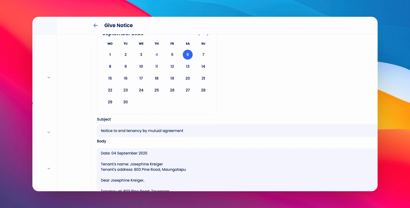Pick calendar day 19

172,78
